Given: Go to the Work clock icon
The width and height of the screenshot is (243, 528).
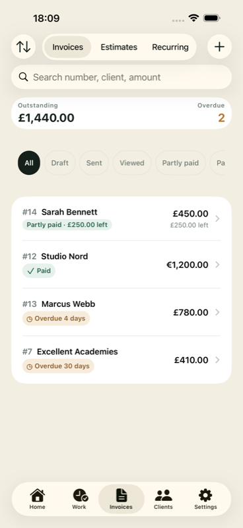Looking at the screenshot, I should pyautogui.click(x=80, y=496).
